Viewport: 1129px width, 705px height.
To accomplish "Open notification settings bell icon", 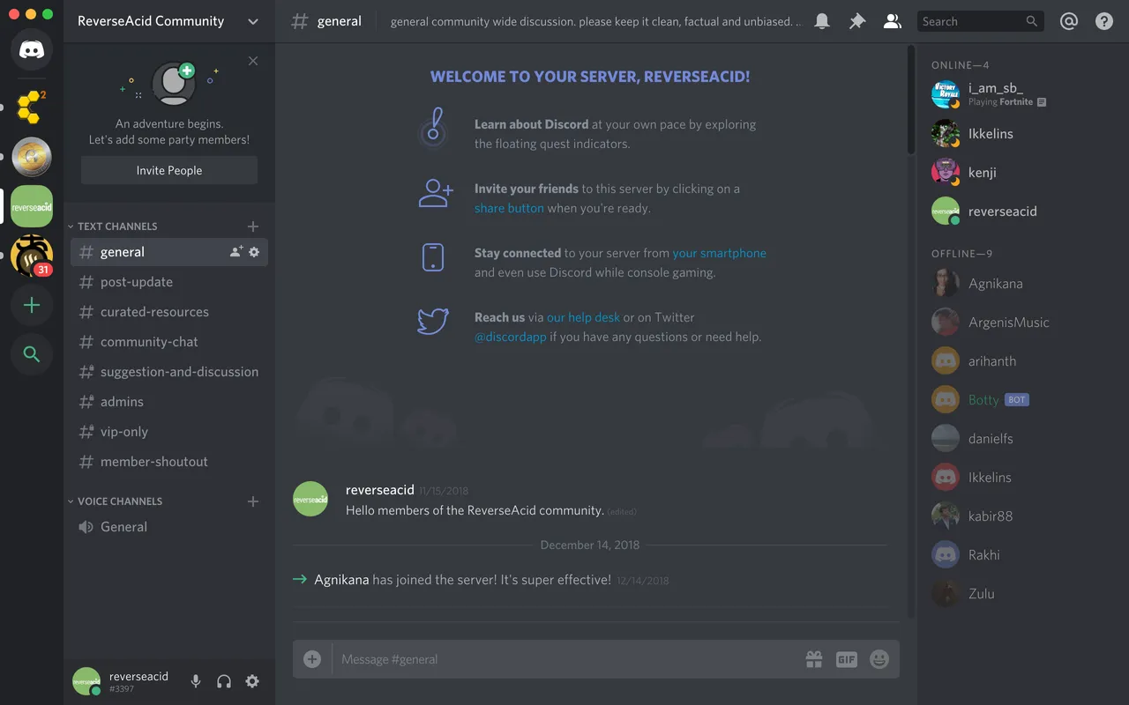I will pos(822,21).
